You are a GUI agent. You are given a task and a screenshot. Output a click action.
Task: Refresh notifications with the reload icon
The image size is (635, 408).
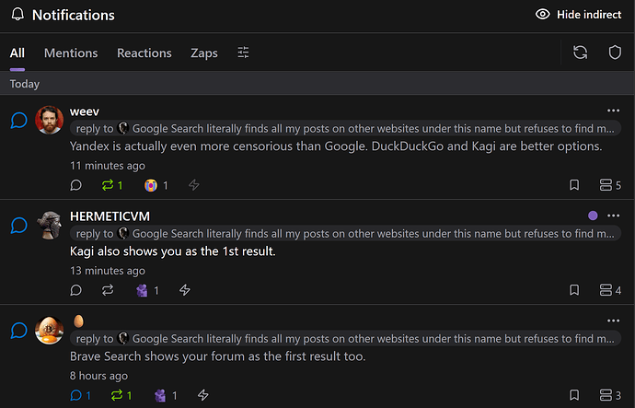[x=581, y=52]
